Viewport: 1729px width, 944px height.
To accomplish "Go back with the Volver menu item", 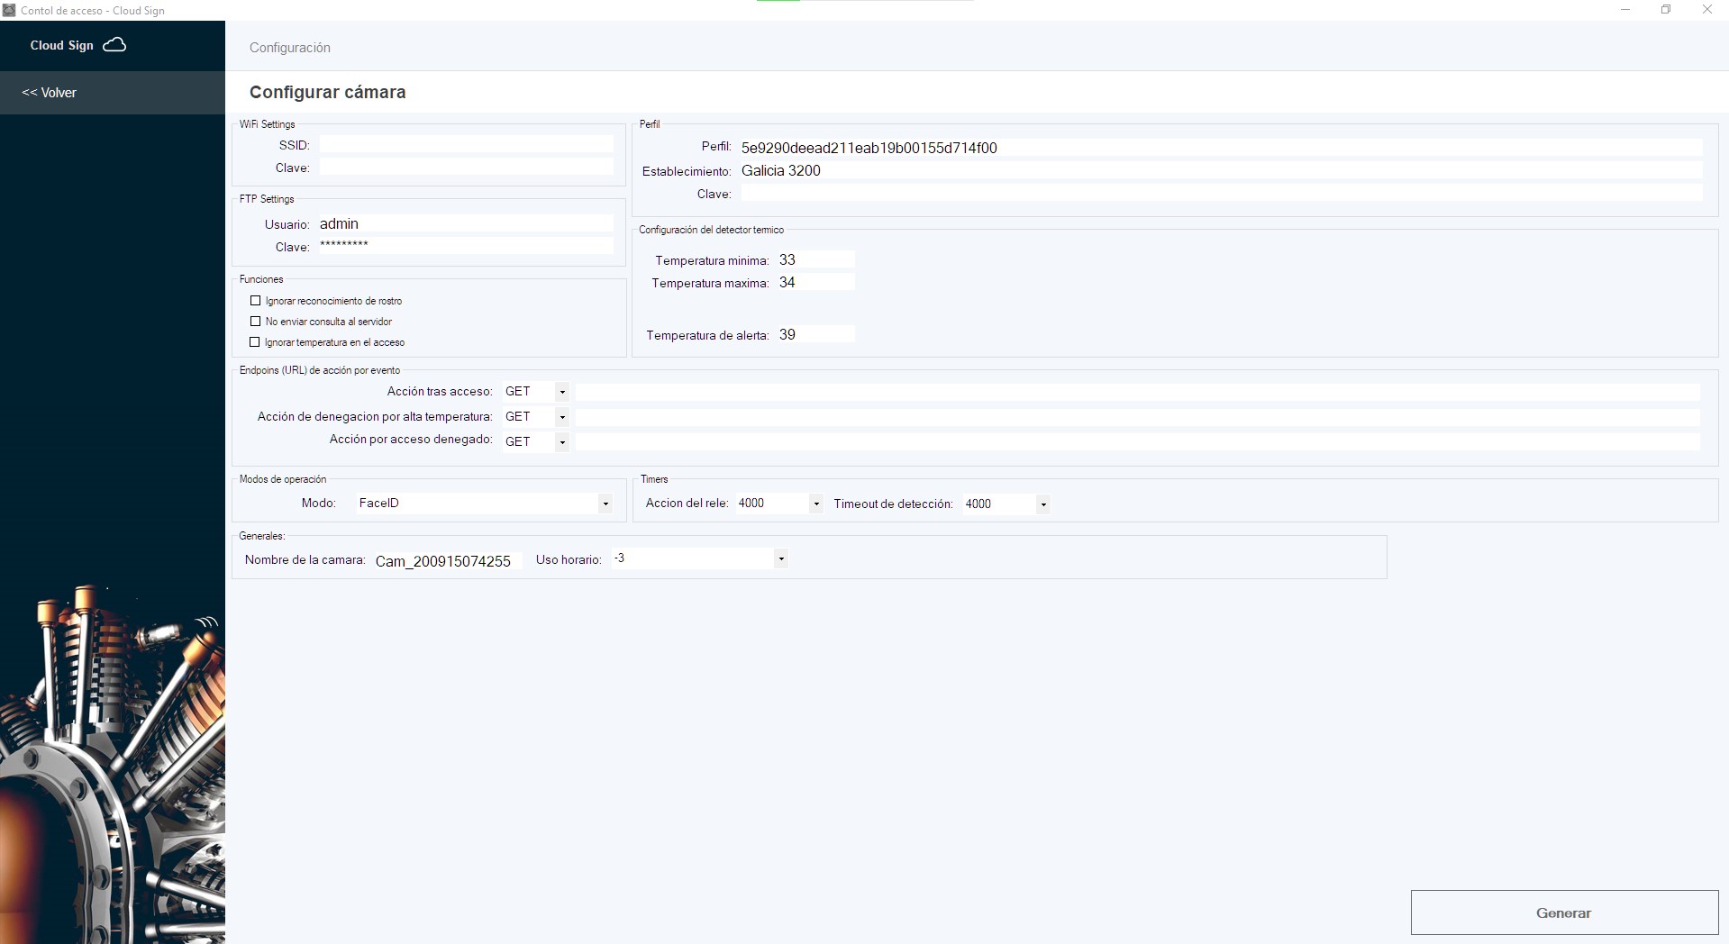I will coord(50,93).
